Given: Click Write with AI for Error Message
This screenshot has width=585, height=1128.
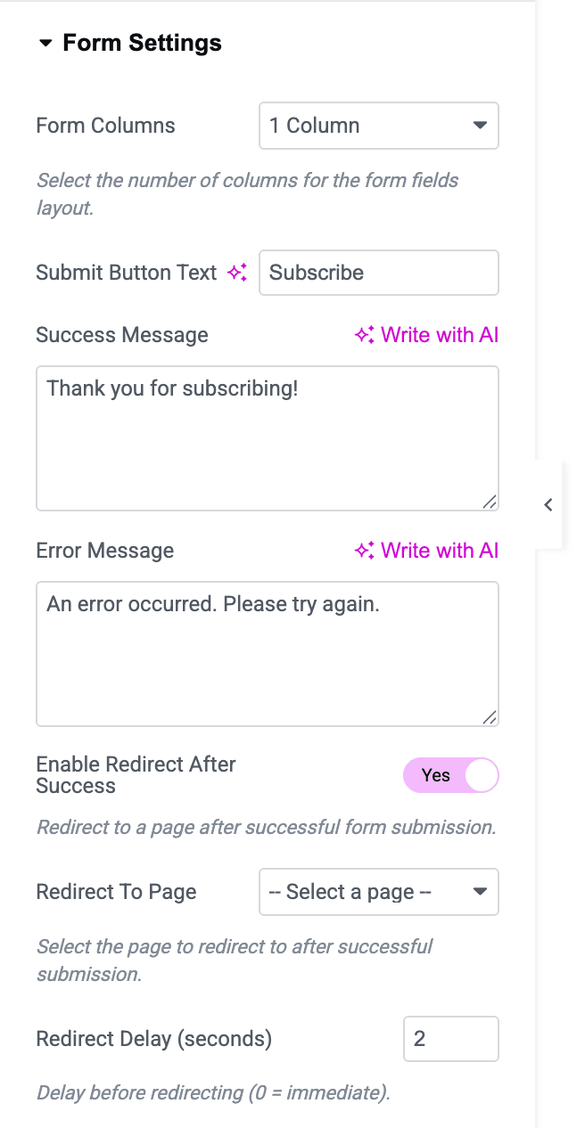Looking at the screenshot, I should tap(439, 551).
